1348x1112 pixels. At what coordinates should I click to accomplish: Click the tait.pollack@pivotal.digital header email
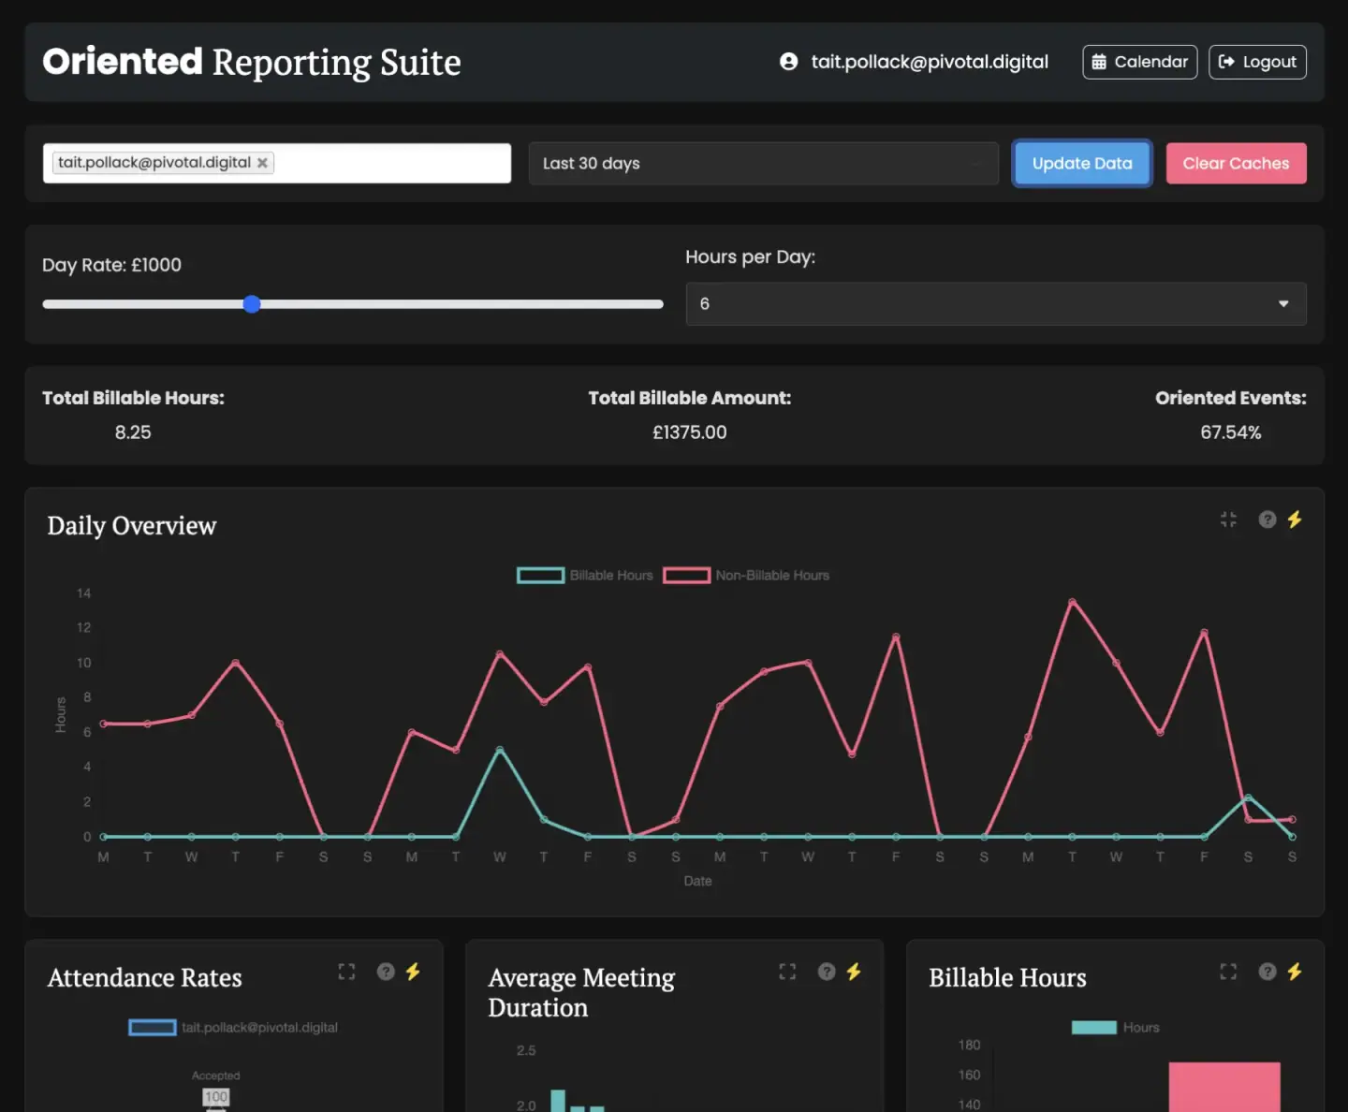[x=930, y=62]
